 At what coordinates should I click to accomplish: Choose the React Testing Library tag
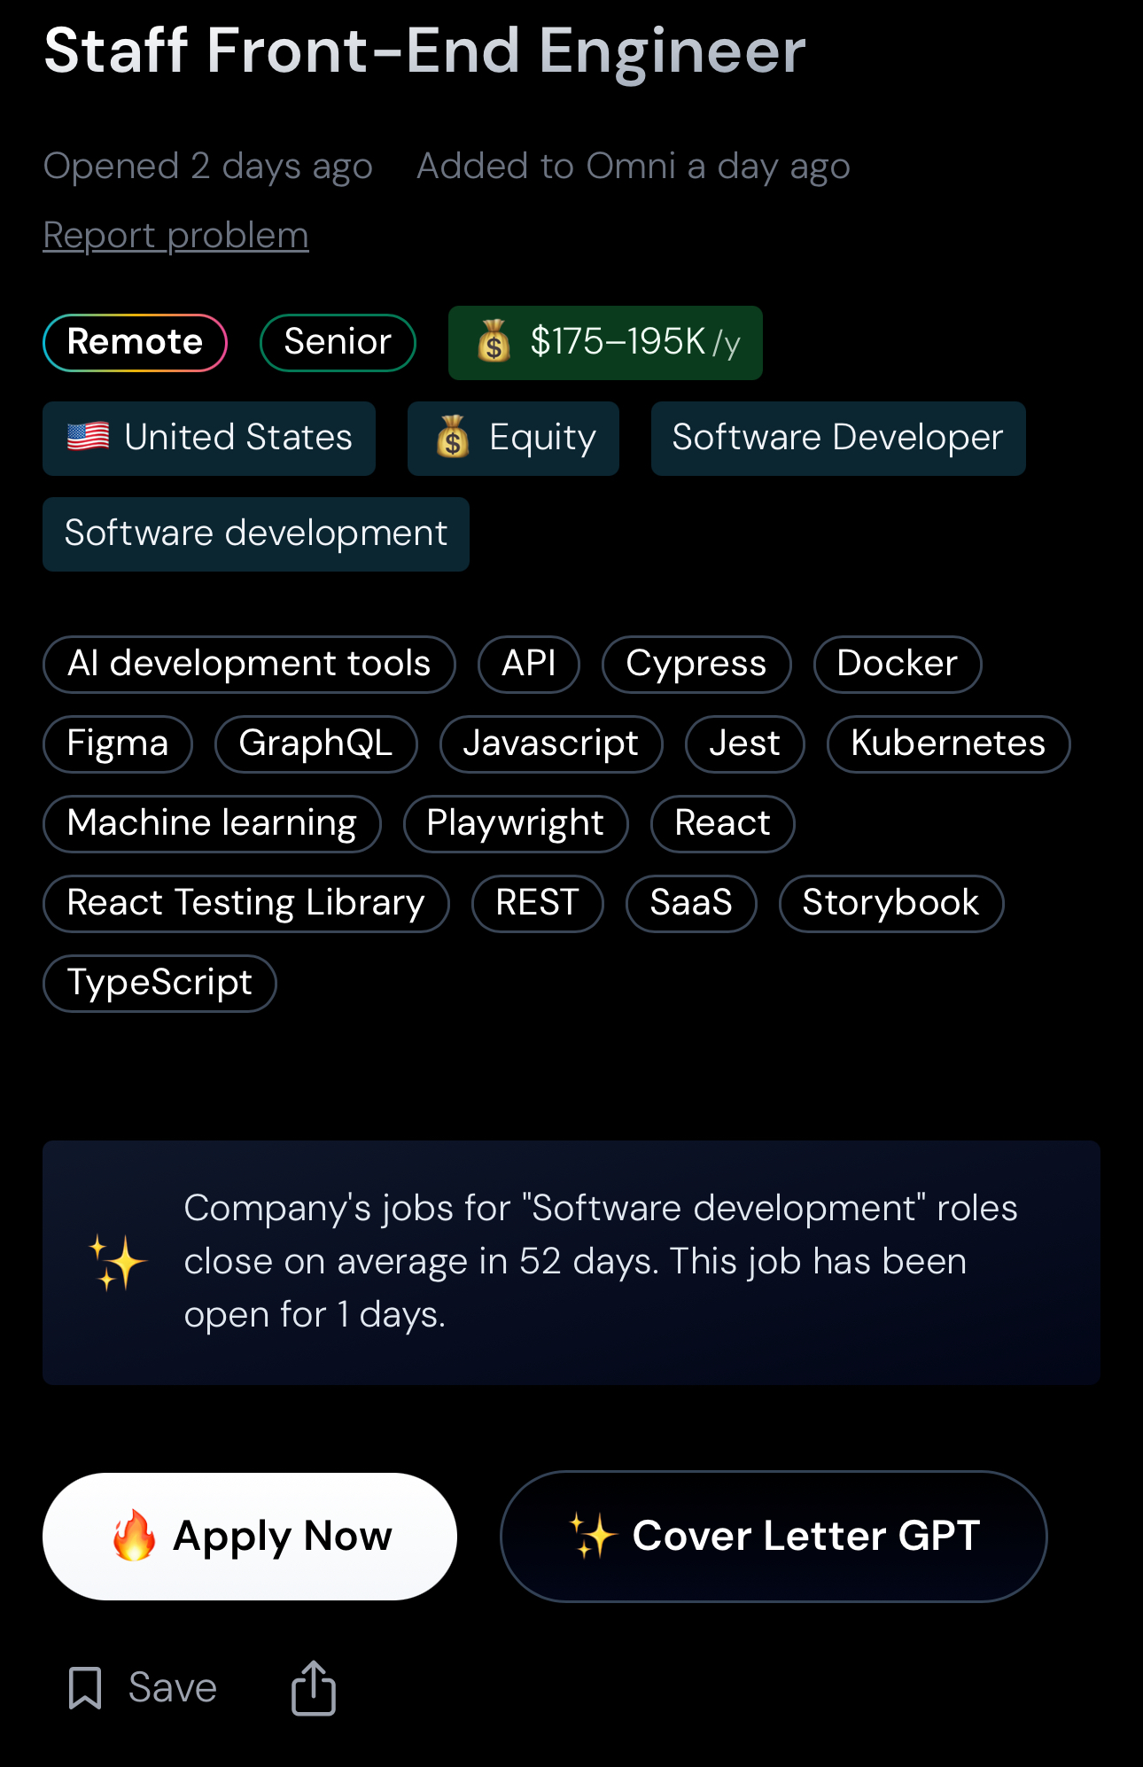pos(245,903)
